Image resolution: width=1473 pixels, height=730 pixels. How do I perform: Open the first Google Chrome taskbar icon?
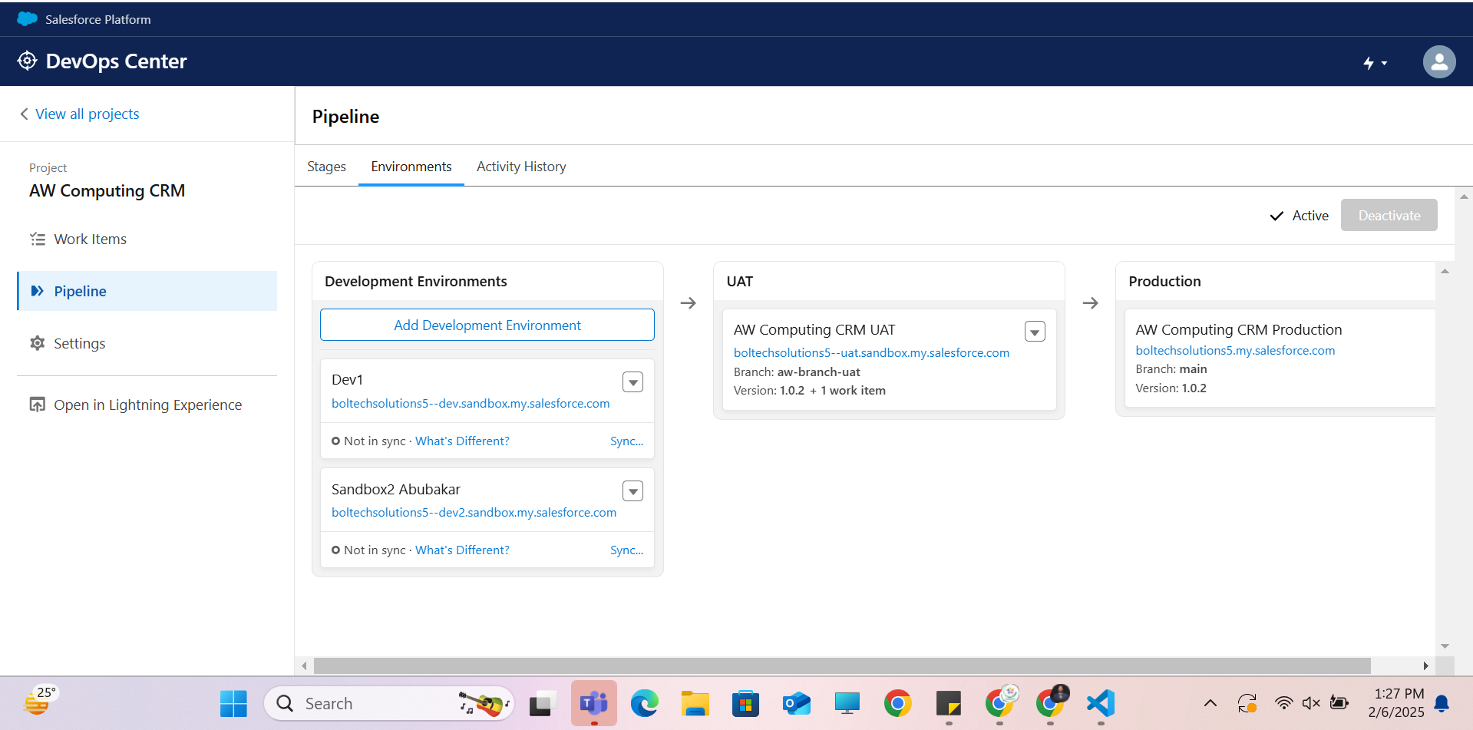pyautogui.click(x=897, y=703)
